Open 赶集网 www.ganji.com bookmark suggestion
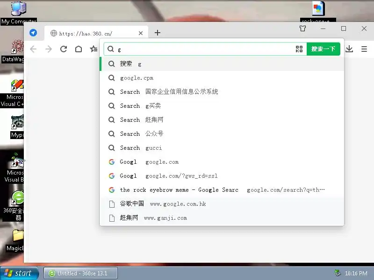Image resolution: width=374 pixels, height=280 pixels. (222, 218)
